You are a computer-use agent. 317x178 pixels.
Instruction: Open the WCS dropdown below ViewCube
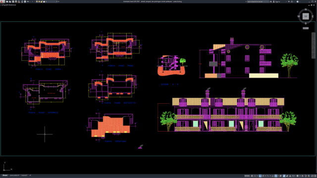(306, 28)
